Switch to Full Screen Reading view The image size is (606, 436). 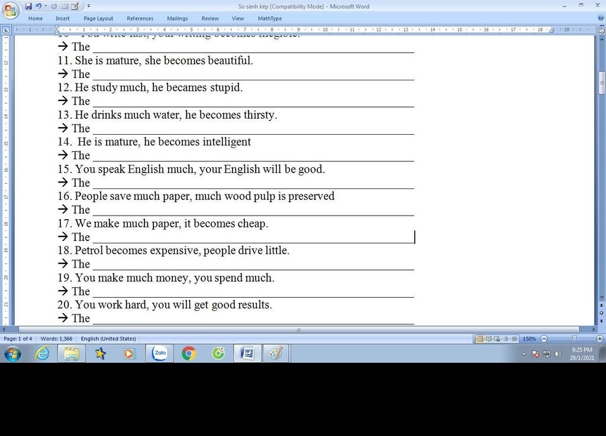488,339
